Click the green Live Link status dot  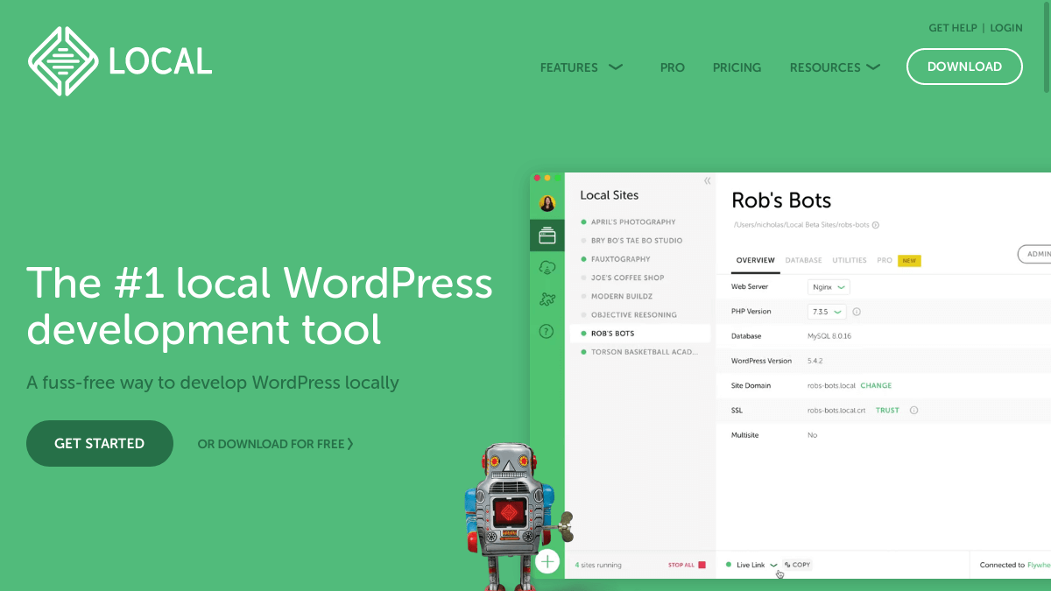pyautogui.click(x=729, y=565)
